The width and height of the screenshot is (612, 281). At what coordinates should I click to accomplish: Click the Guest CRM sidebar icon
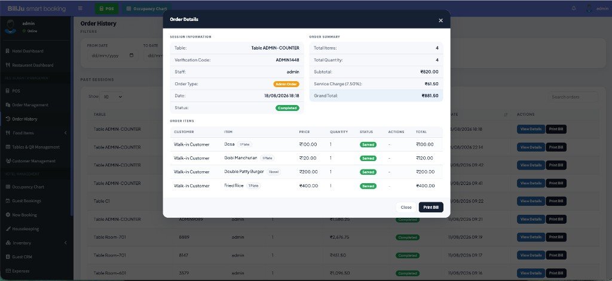pyautogui.click(x=8, y=257)
